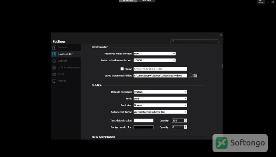
Task: Open the DLNA settings category
Action: coord(66,74)
